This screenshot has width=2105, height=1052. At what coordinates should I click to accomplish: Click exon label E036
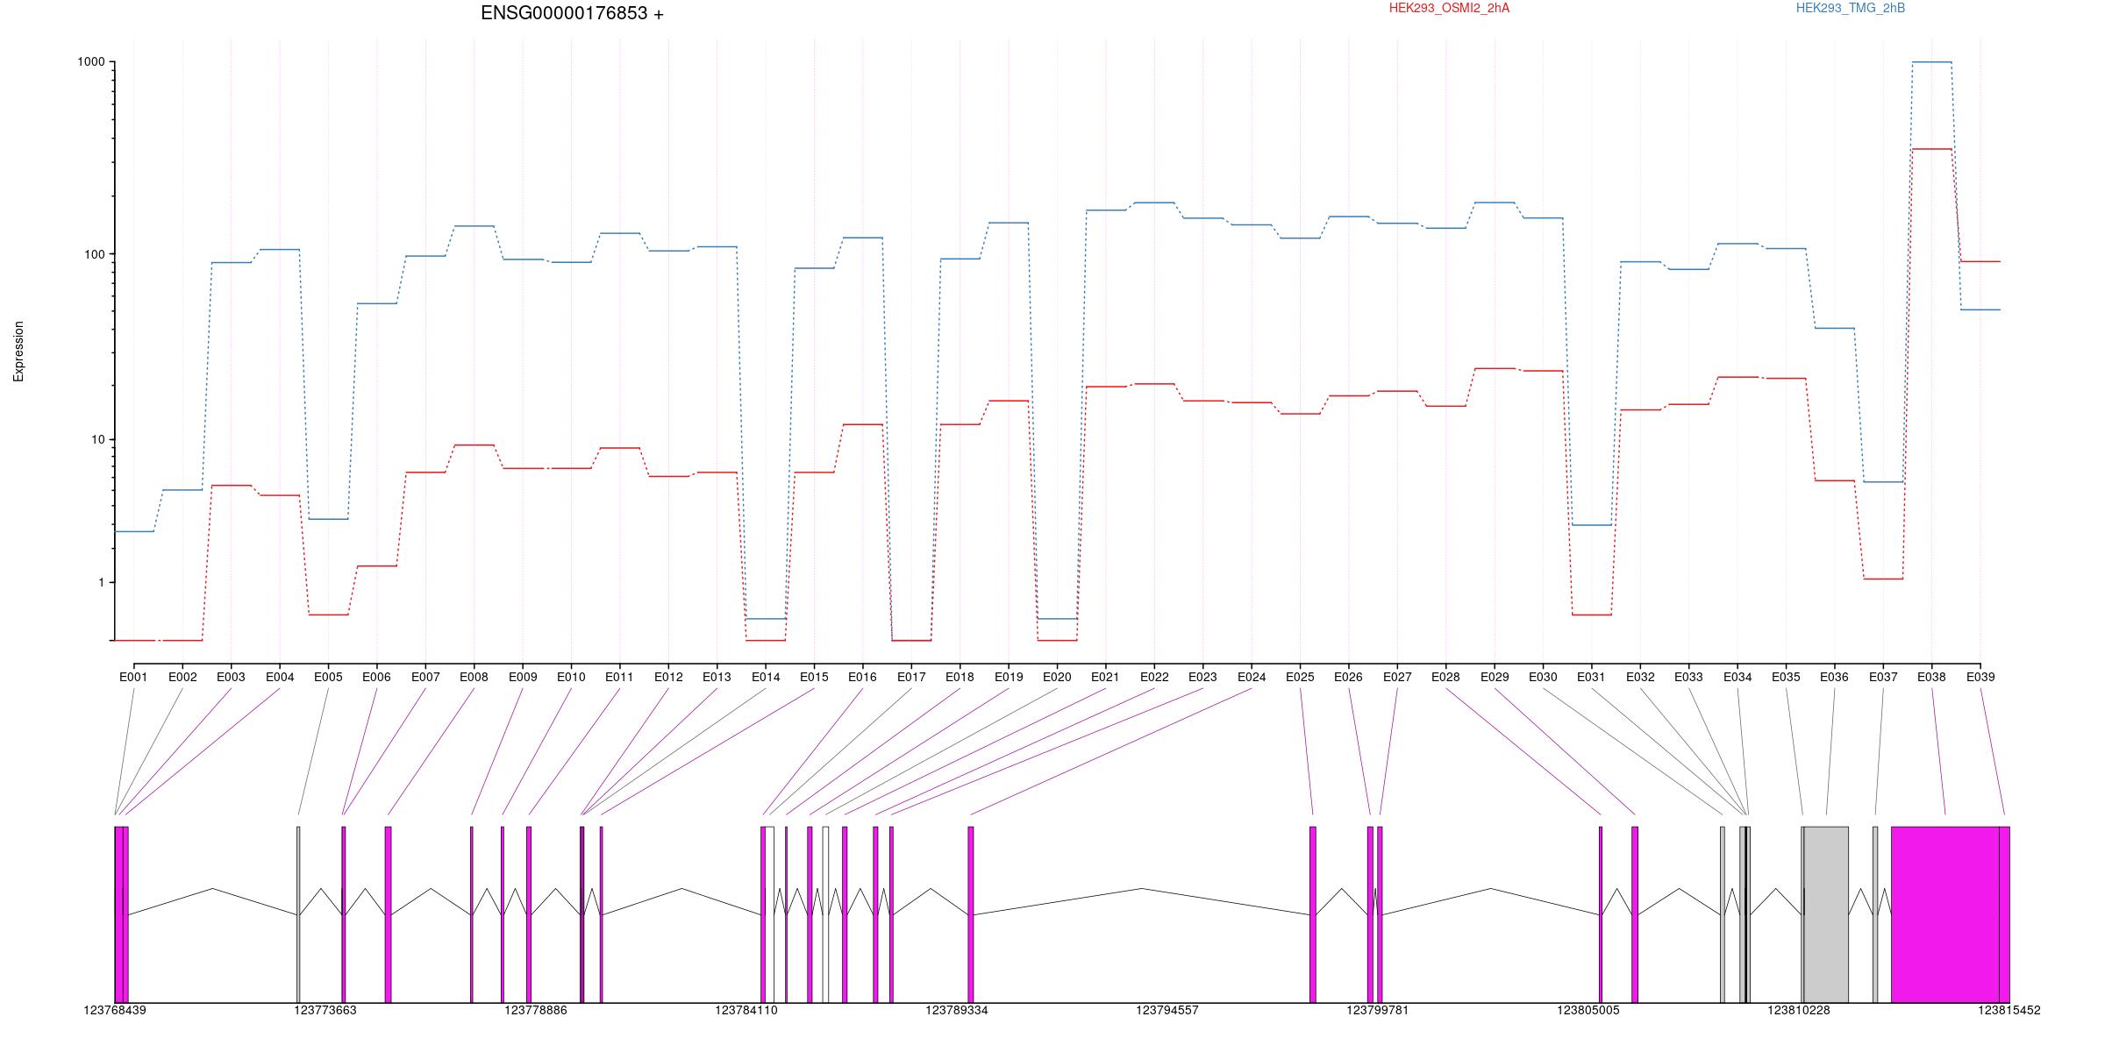(1834, 677)
